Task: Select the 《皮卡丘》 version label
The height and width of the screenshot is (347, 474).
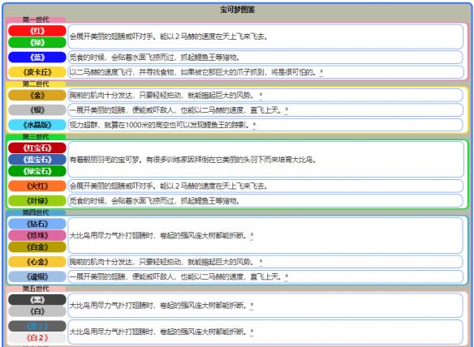Action: (x=37, y=72)
